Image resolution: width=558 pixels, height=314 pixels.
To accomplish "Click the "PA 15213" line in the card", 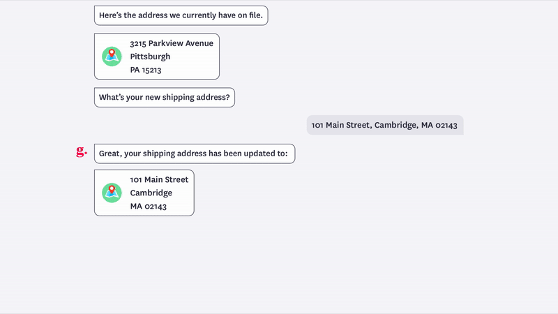I will [x=146, y=70].
